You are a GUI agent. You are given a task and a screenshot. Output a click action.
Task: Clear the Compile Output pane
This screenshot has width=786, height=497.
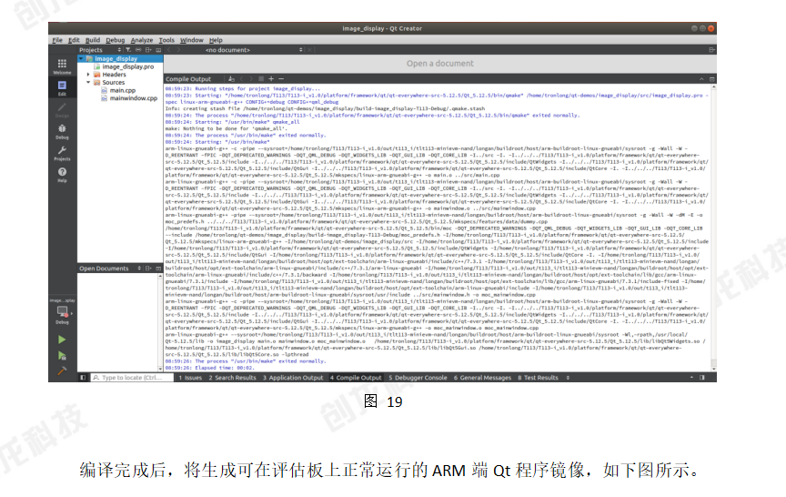pyautogui.click(x=231, y=79)
